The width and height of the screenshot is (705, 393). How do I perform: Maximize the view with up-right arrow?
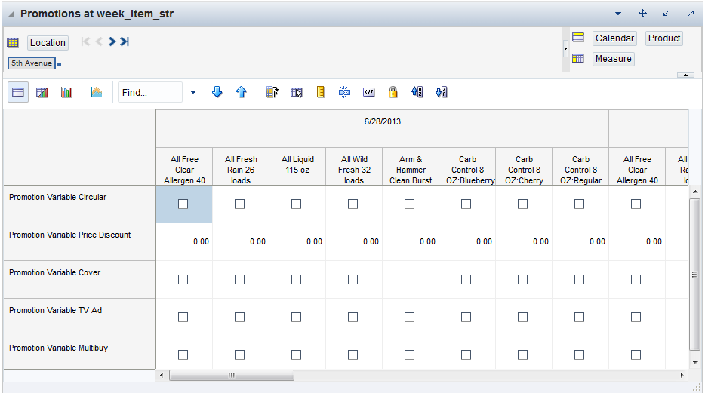click(x=691, y=14)
